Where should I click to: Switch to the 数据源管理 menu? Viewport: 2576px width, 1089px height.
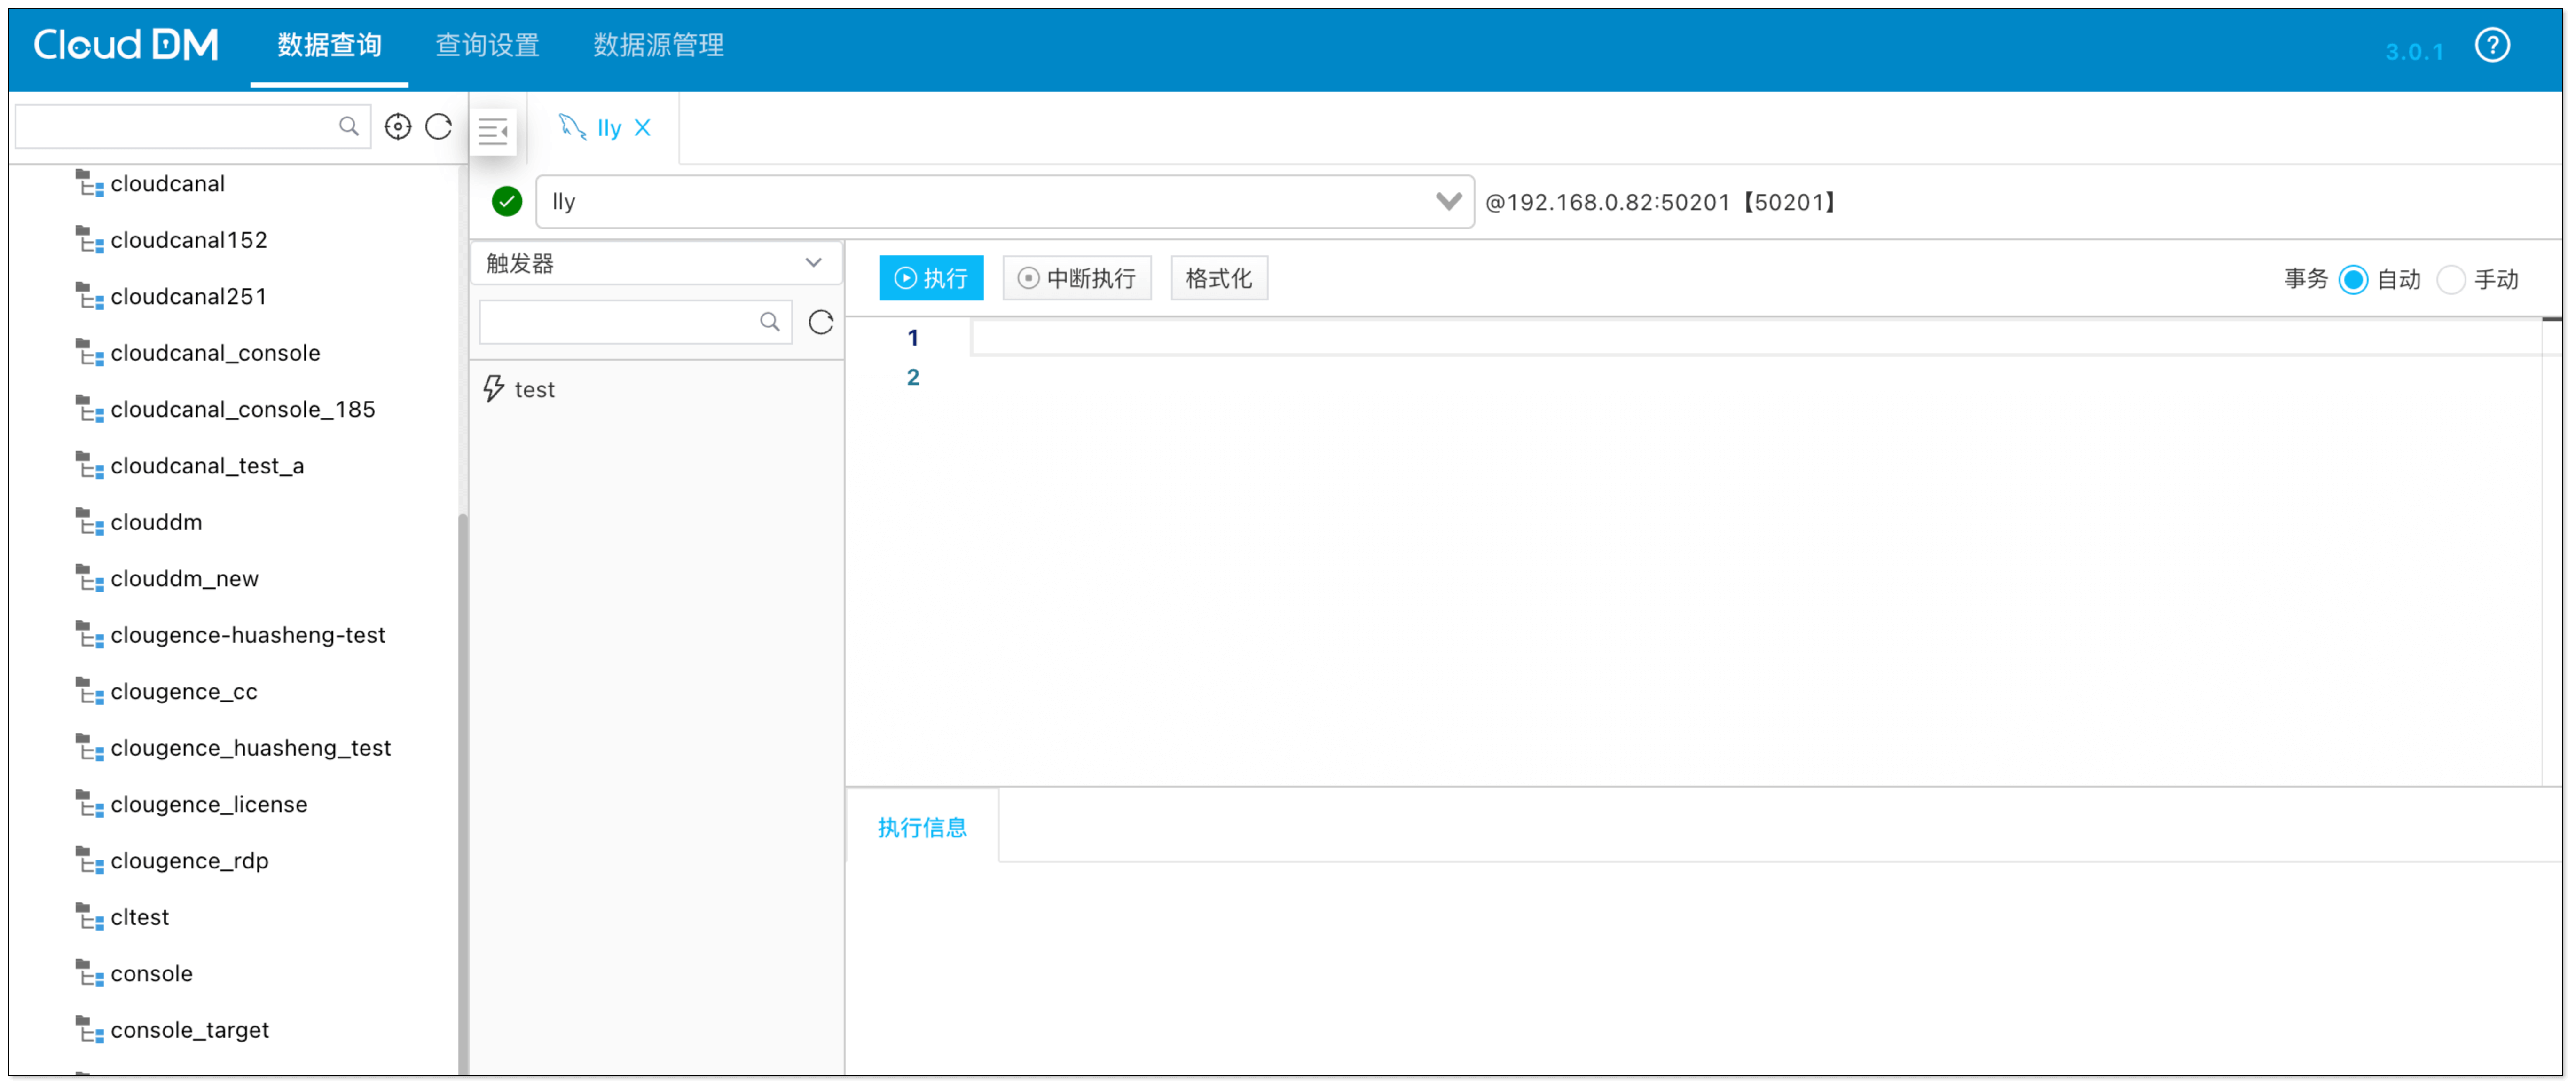657,45
